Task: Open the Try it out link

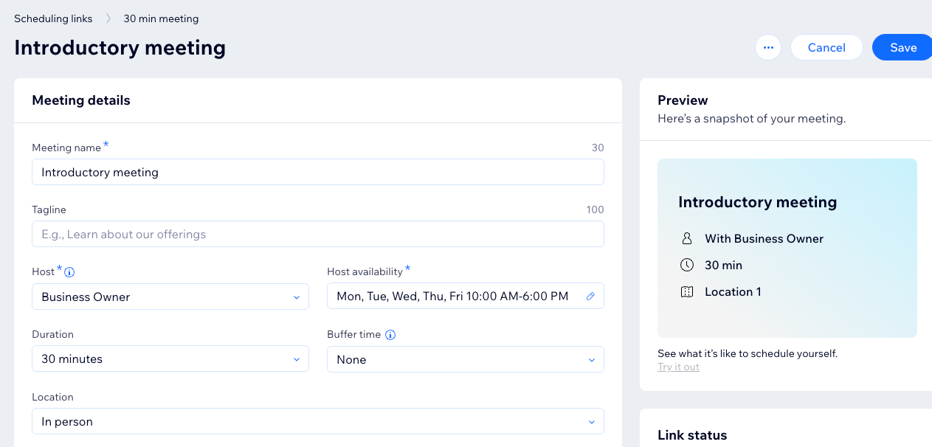Action: pos(678,367)
